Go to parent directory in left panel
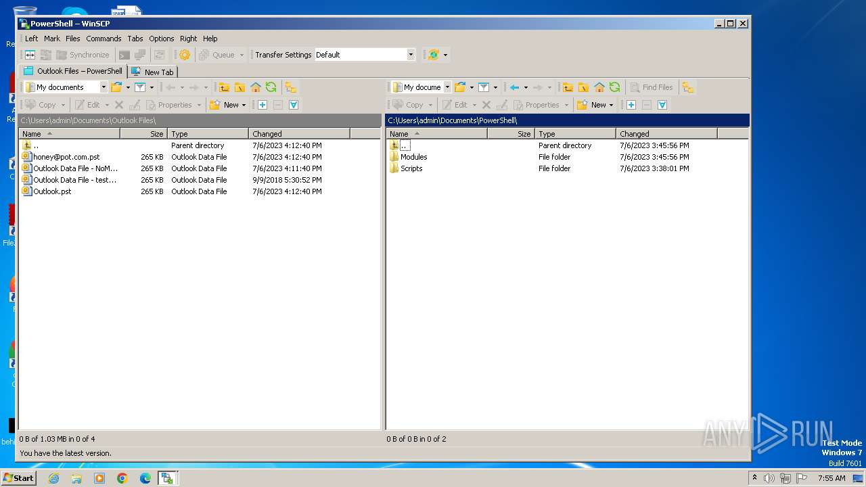 coord(224,87)
